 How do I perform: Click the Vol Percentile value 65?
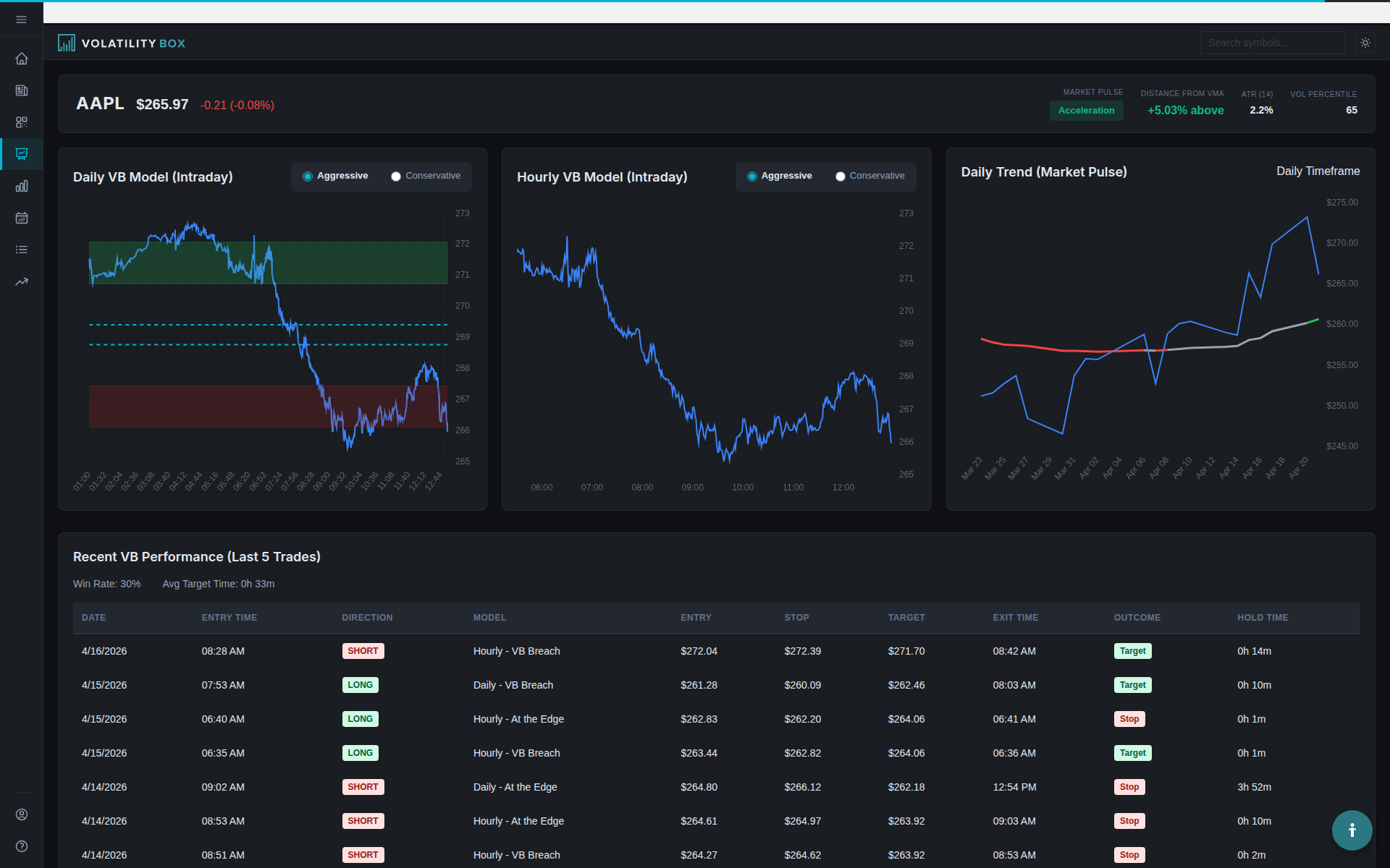[x=1352, y=110]
